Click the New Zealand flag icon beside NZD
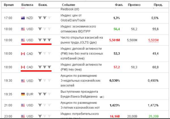 (23, 18)
